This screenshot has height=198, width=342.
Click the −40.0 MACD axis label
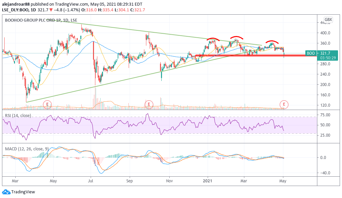pos(325,173)
